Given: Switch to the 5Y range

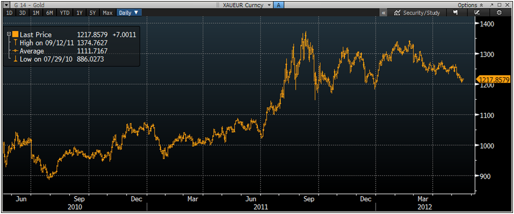Looking at the screenshot, I should [x=93, y=12].
